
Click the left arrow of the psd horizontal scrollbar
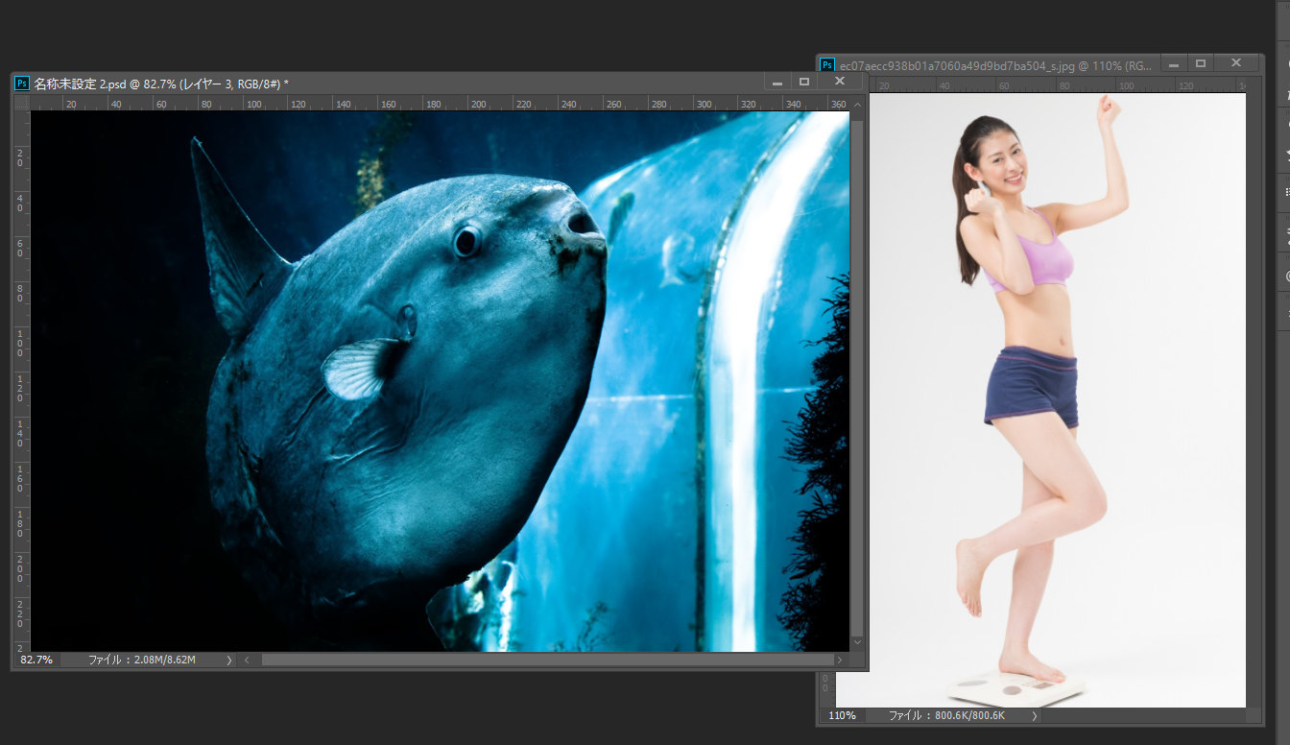(x=248, y=661)
